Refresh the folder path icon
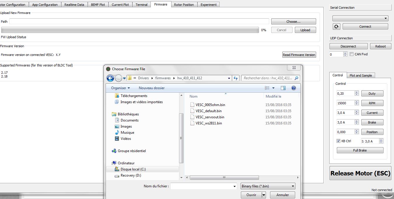This screenshot has width=394, height=199. pyautogui.click(x=236, y=78)
